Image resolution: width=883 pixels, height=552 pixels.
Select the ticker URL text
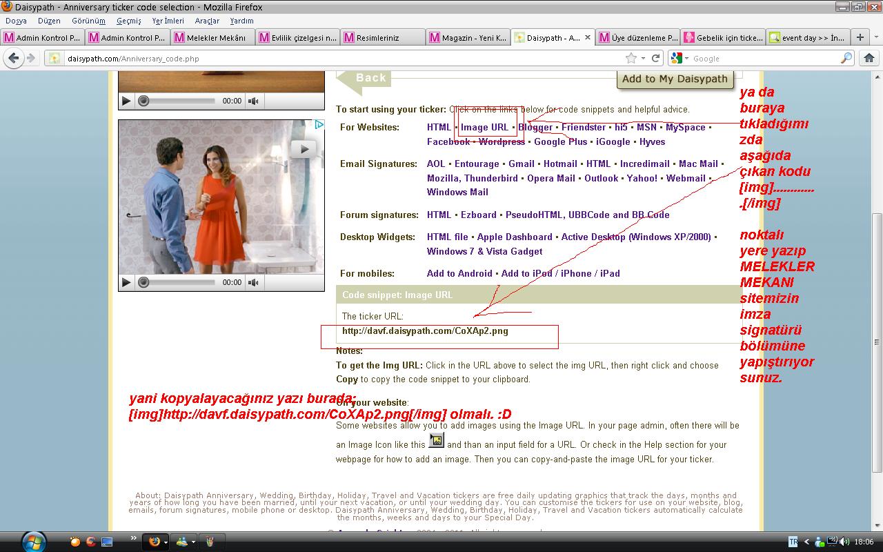[x=425, y=331]
